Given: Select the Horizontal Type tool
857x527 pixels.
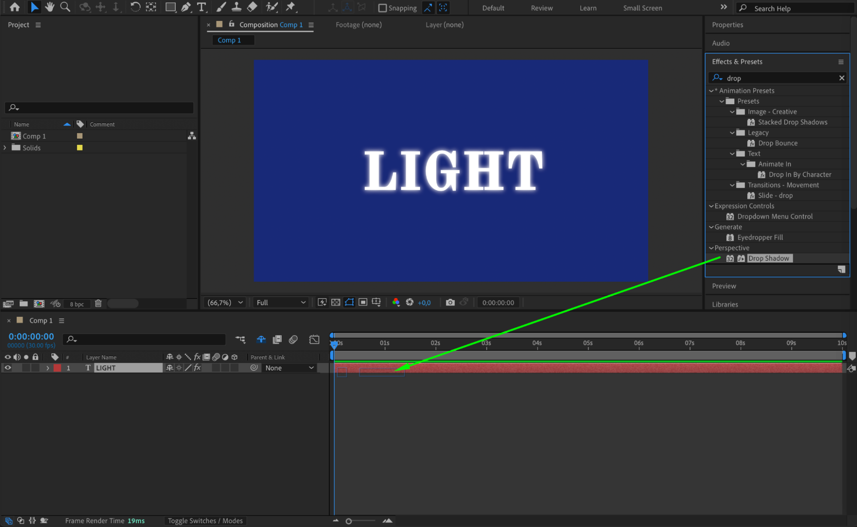Looking at the screenshot, I should pyautogui.click(x=201, y=7).
